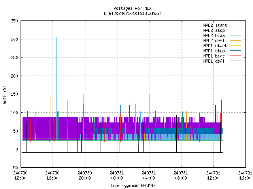Image resolution: width=253 pixels, height=189 pixels.
Task: Click the x-axis label '240731 08:00'
Action: point(181,176)
